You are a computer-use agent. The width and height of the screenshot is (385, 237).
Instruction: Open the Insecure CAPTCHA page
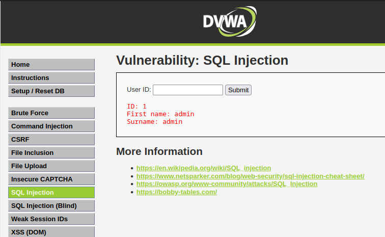point(51,179)
